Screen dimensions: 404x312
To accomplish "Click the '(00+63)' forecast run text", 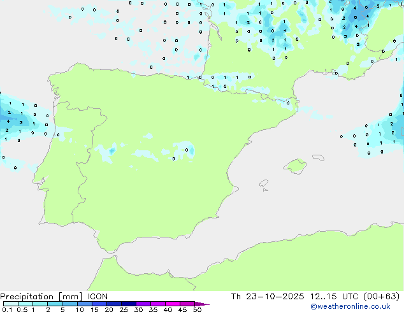I will pos(382,297).
